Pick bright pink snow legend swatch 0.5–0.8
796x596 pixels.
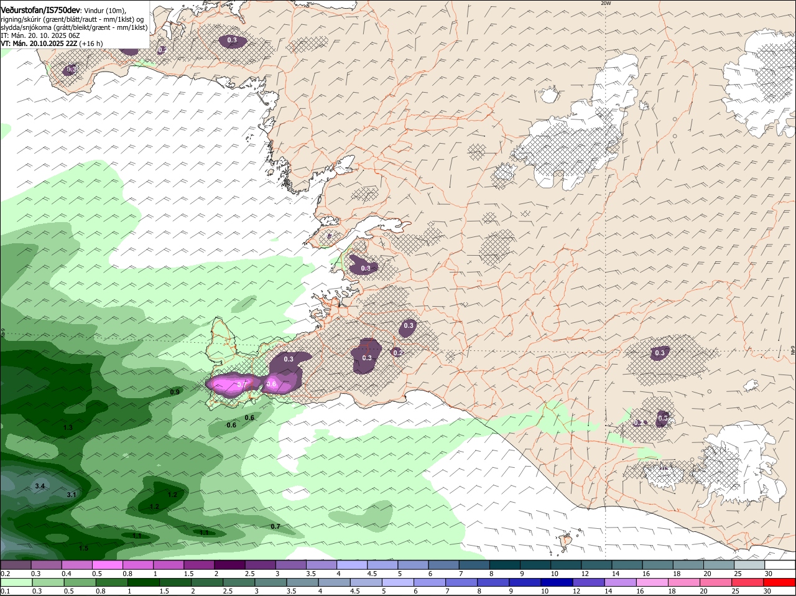click(x=107, y=565)
